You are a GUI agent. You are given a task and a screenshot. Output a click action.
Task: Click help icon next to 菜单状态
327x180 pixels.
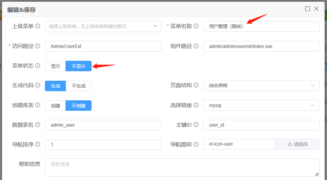pyautogui.click(x=38, y=66)
